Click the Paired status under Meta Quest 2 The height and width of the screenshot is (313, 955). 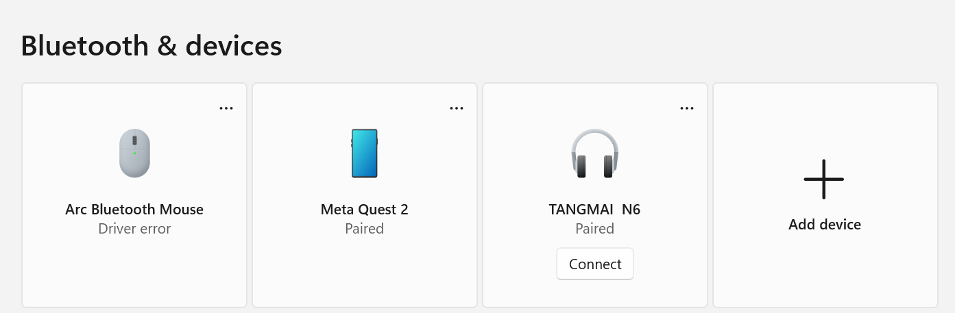tap(365, 229)
